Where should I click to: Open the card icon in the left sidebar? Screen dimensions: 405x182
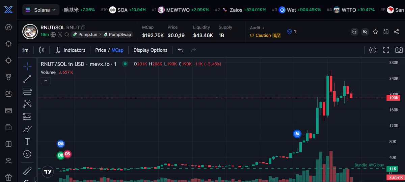[x=8, y=110]
